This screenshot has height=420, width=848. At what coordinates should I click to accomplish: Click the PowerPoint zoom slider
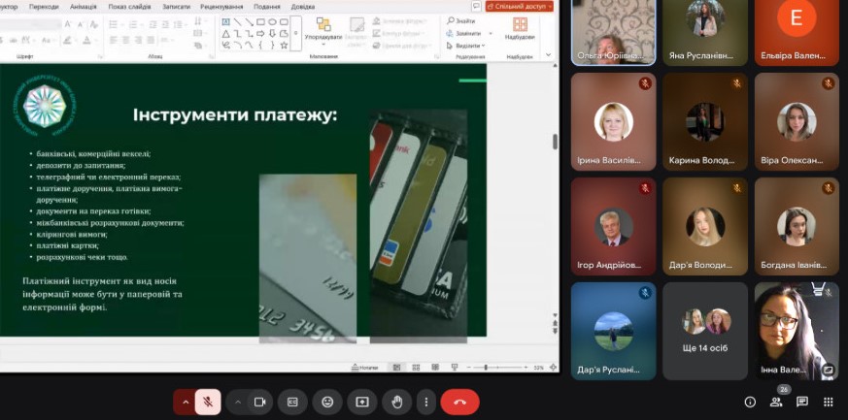pyautogui.click(x=486, y=368)
